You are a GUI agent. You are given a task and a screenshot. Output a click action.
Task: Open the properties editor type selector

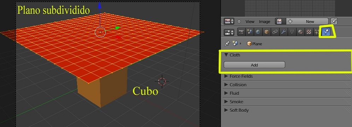(x=229, y=32)
